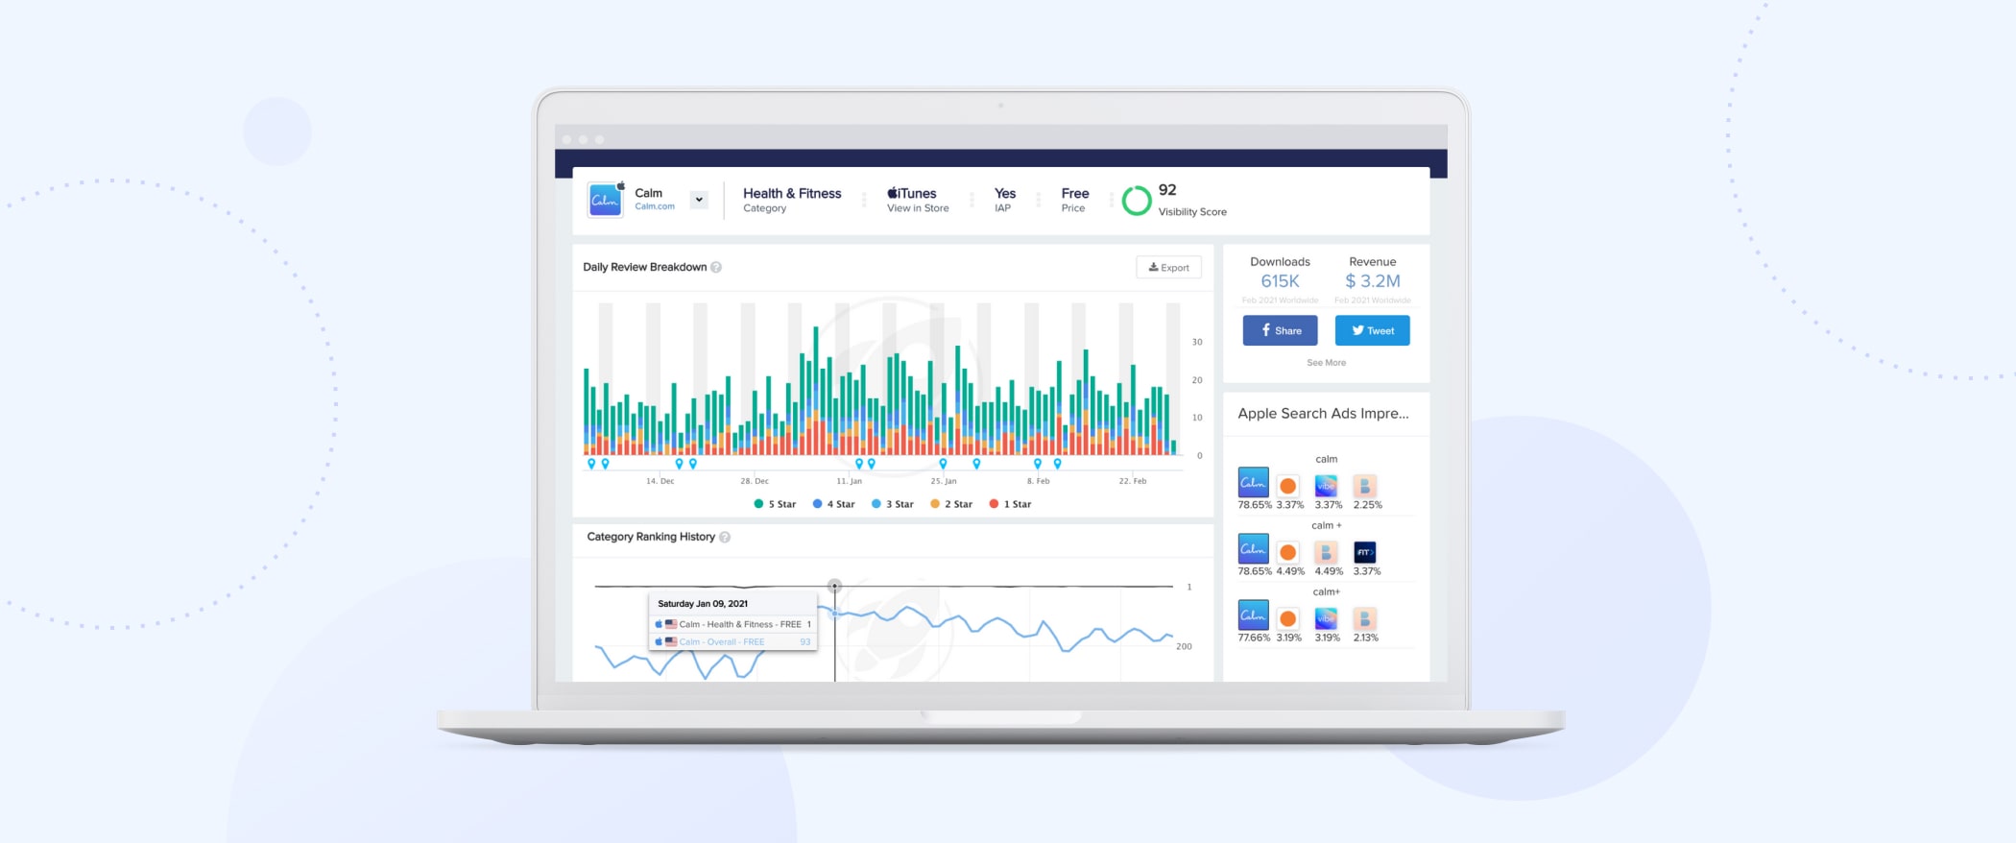Click the very first pin marker on the review timeline
Image resolution: width=2016 pixels, height=843 pixels.
tap(591, 464)
